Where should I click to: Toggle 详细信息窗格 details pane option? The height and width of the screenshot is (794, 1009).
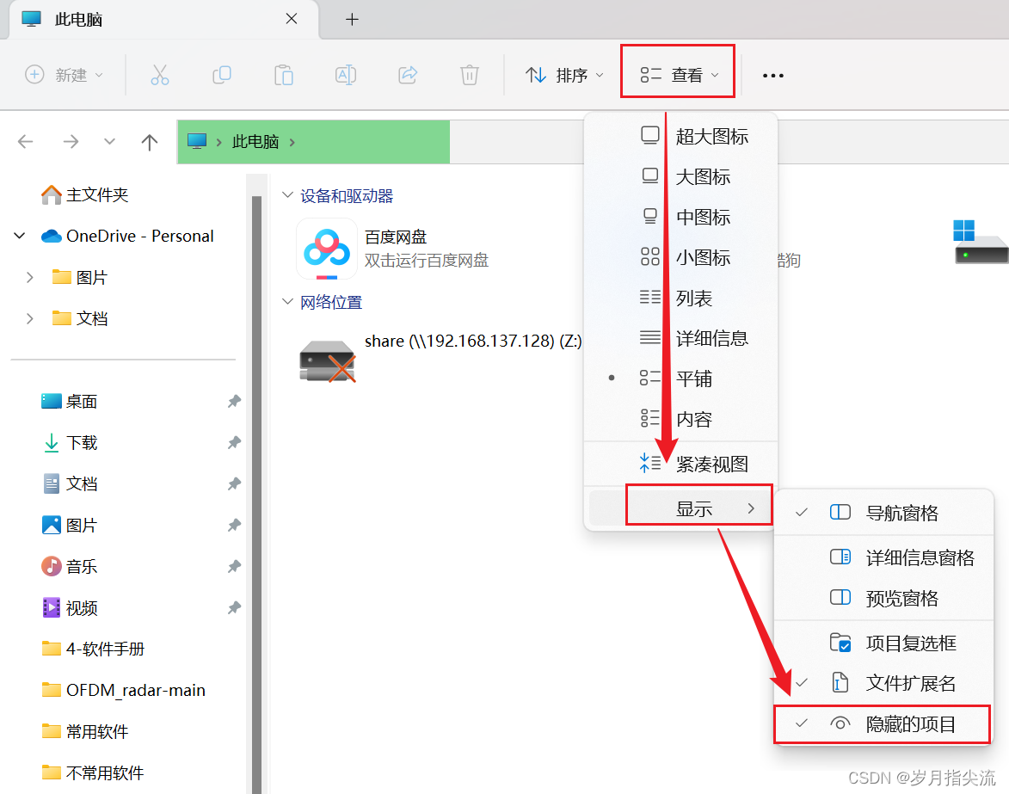click(x=883, y=557)
